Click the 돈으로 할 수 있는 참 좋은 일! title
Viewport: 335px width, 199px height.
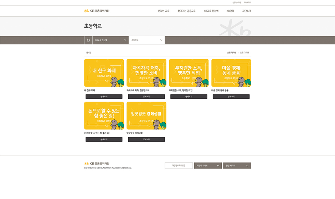[97, 133]
